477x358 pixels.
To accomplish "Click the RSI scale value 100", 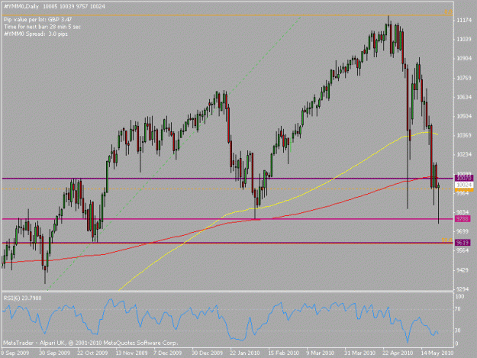I will 460,296.
